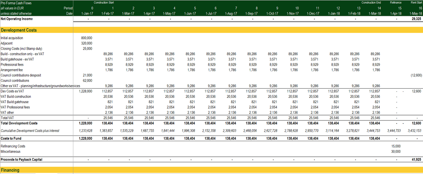This screenshot has width=423, height=174.
Task: Select the Initial acquisition row label
Action: (12, 38)
